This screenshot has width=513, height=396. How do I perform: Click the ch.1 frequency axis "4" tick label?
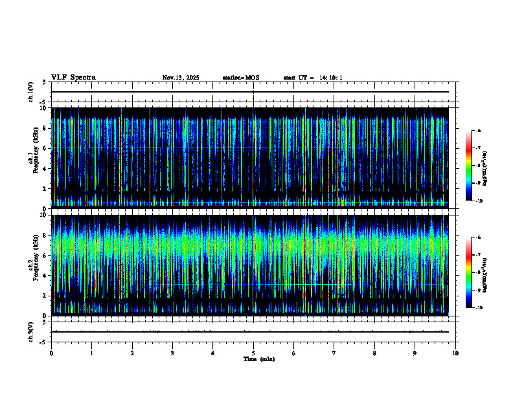(45, 169)
